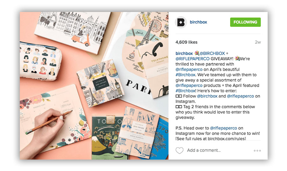
Task: Open the @RIFLEPAPERCO GIVEAWAY mention
Action: click(192, 59)
